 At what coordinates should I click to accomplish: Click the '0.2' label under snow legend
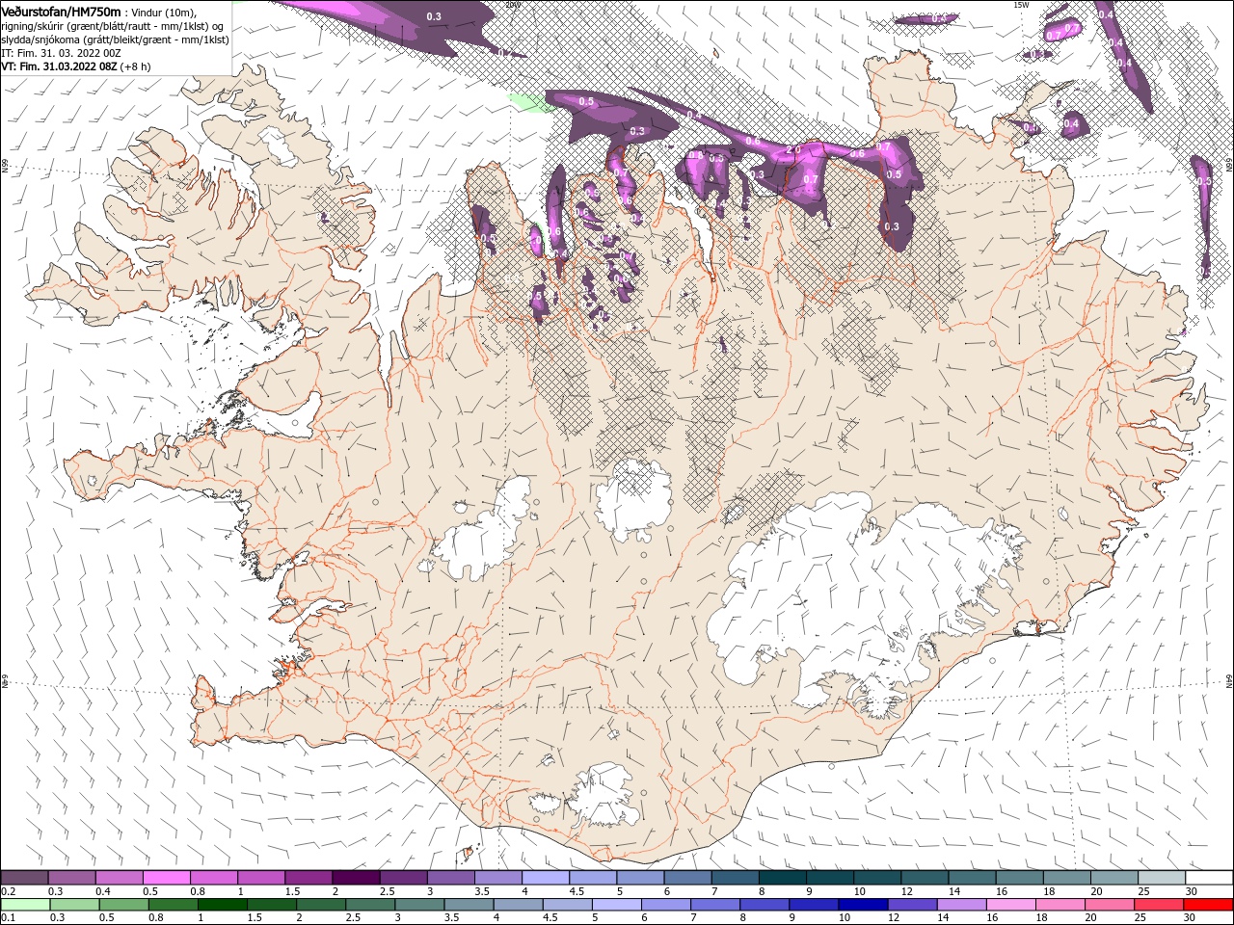click(8, 891)
